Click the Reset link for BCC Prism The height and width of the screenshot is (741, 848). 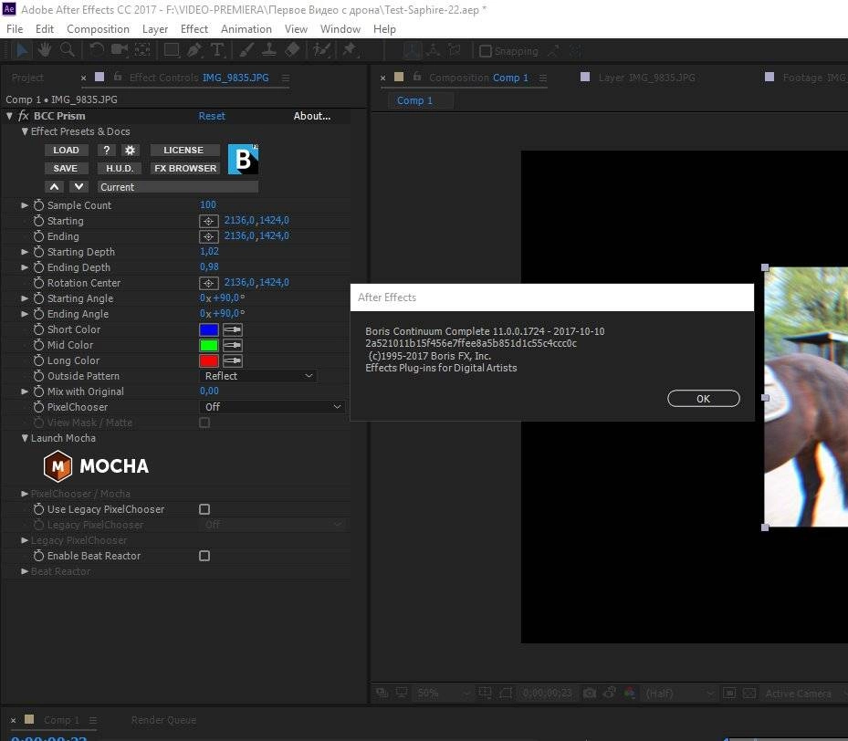coord(212,116)
